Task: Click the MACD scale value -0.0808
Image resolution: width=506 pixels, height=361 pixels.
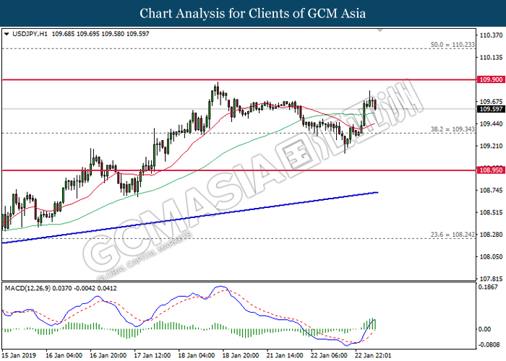Action: [x=489, y=345]
